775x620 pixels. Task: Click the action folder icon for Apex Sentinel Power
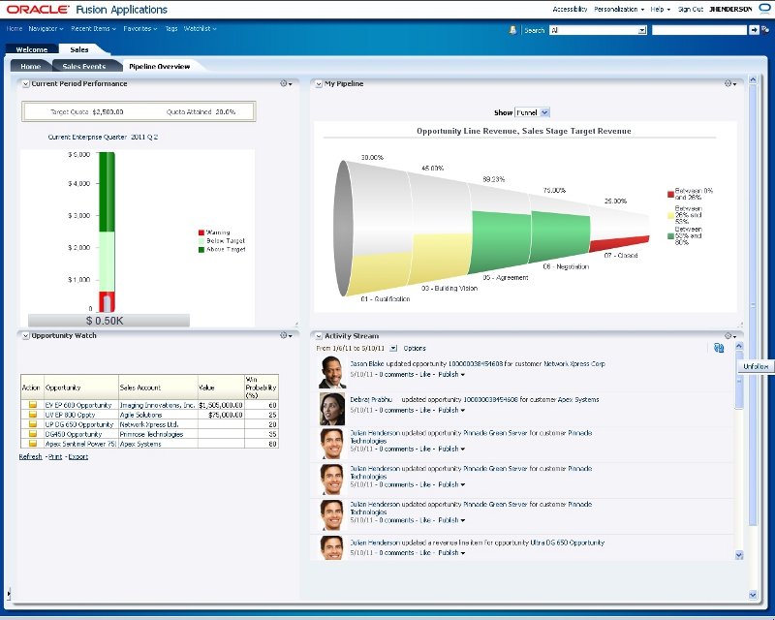coord(33,443)
